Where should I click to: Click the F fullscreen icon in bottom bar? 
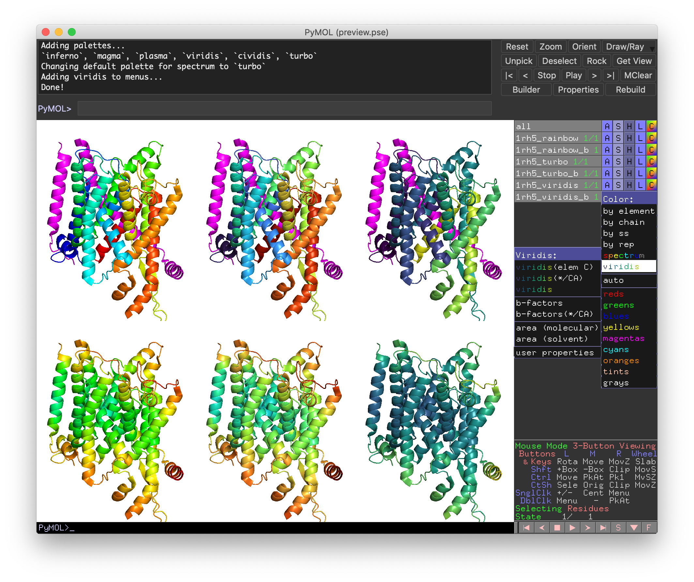click(648, 528)
